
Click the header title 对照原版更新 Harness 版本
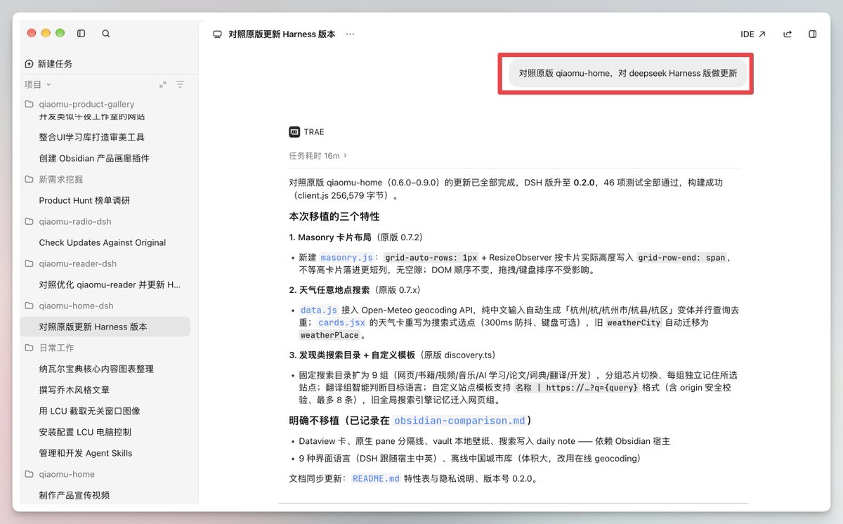282,34
